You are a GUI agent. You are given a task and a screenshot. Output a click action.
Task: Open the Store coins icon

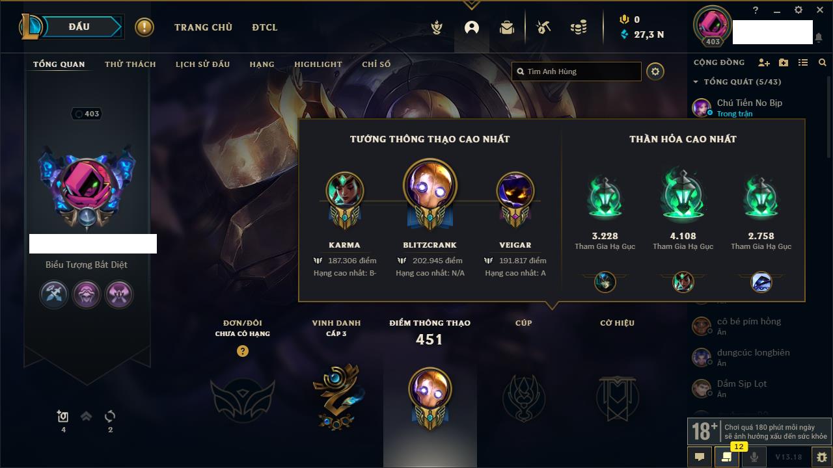tap(579, 27)
